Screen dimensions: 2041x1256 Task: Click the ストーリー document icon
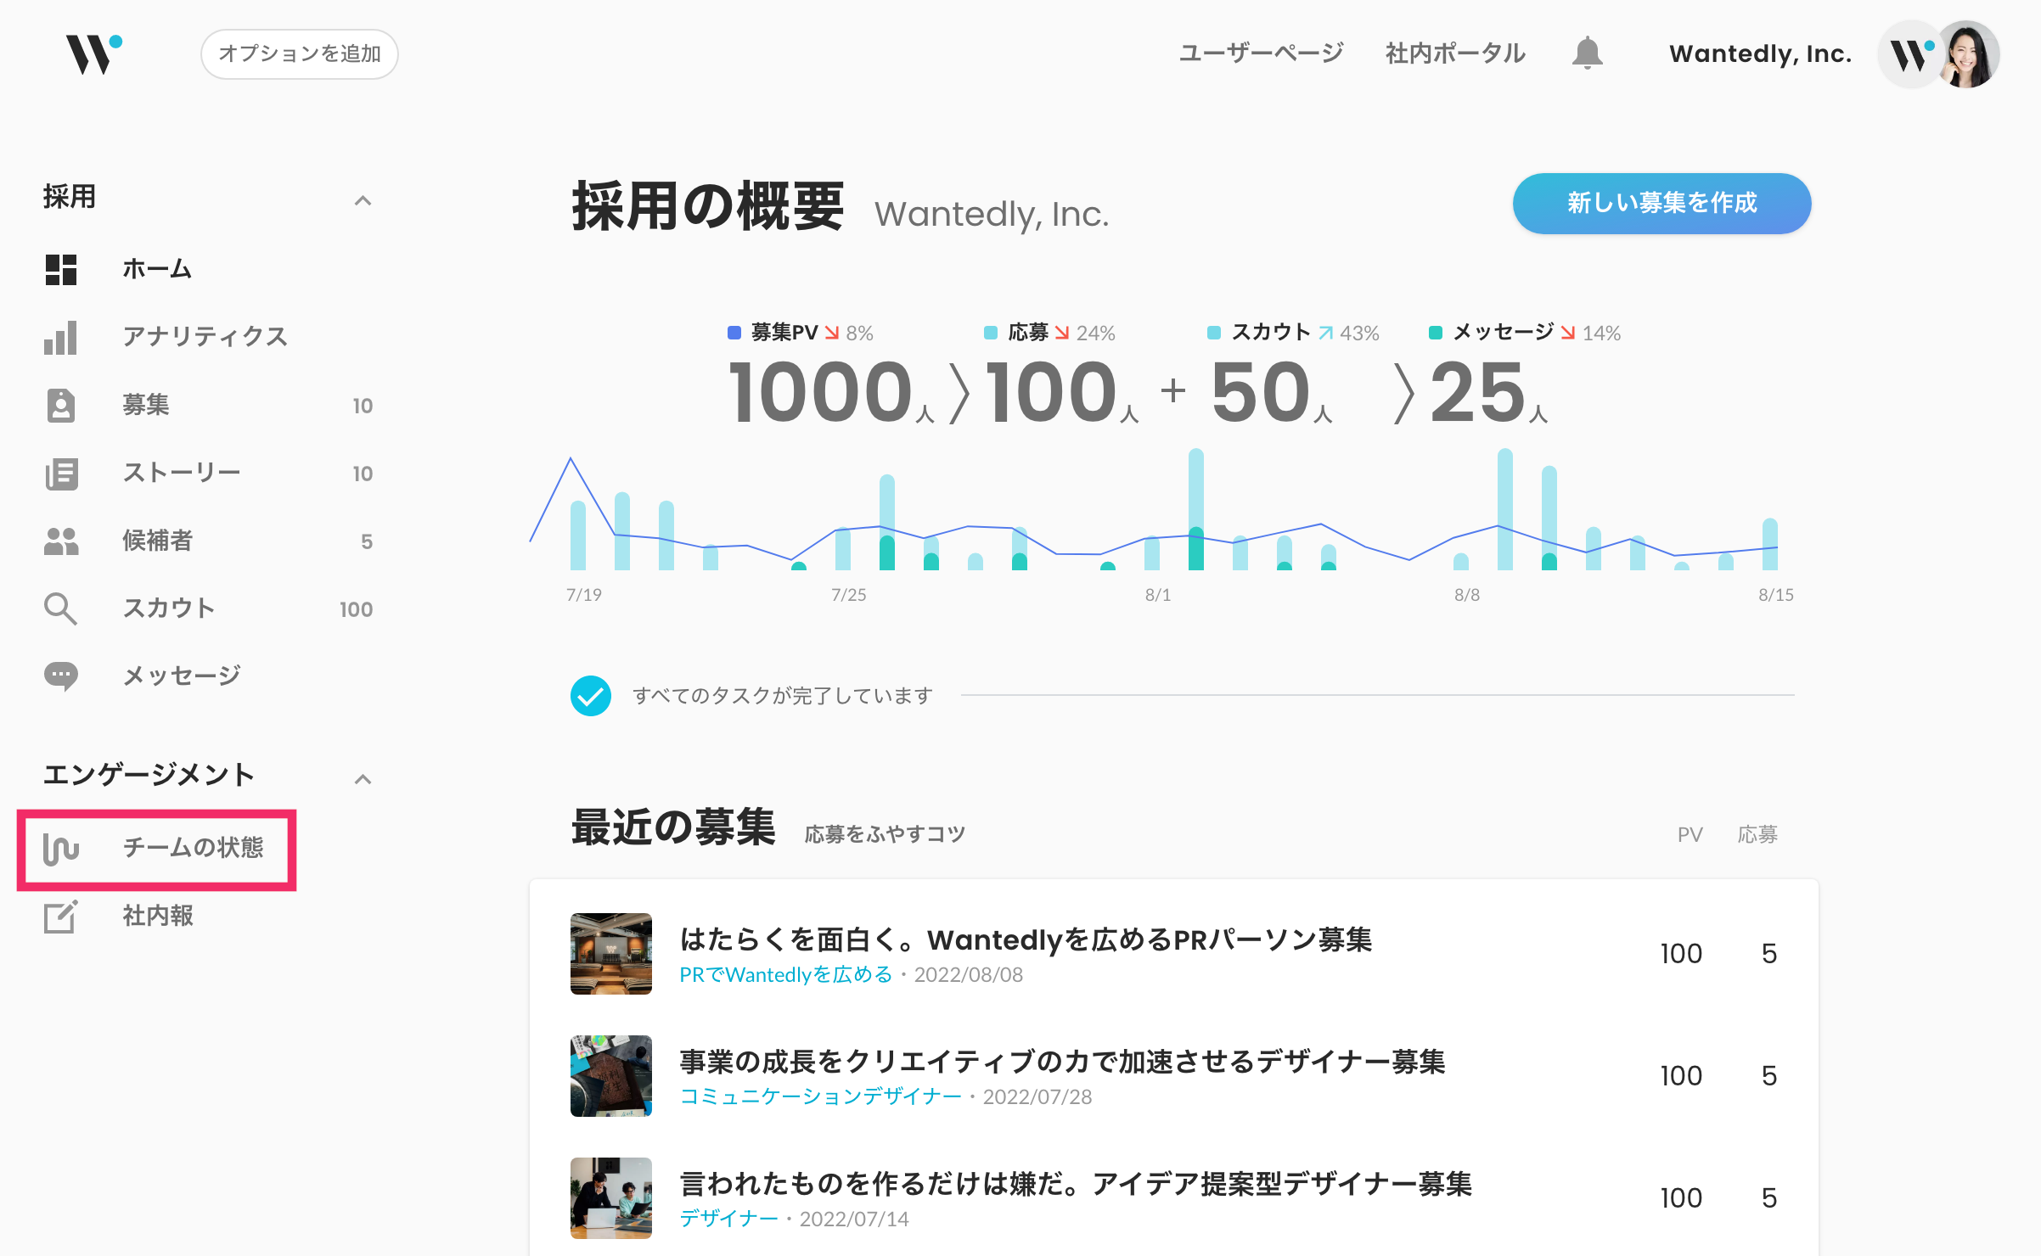(61, 474)
